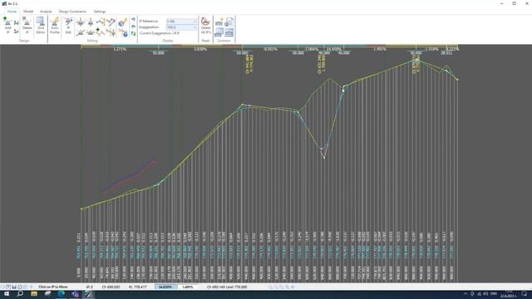Open the Settings tab
This screenshot has height=299, width=532.
click(x=100, y=11)
